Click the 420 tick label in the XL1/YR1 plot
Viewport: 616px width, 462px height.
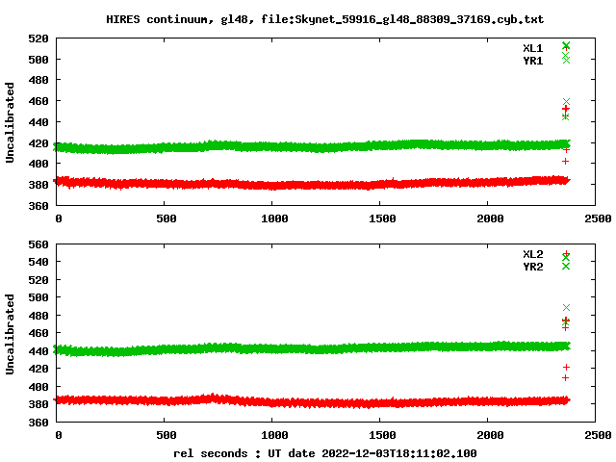(38, 143)
